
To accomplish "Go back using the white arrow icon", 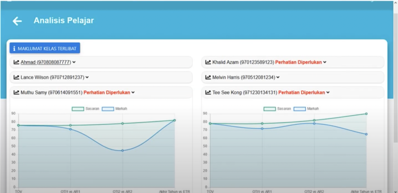I will click(x=17, y=21).
